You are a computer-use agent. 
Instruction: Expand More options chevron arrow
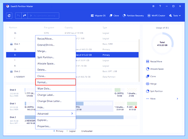tap(177, 99)
